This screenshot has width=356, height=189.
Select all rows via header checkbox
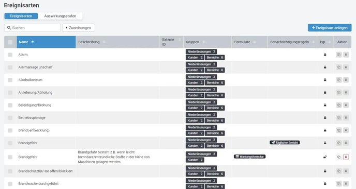pos(10,42)
